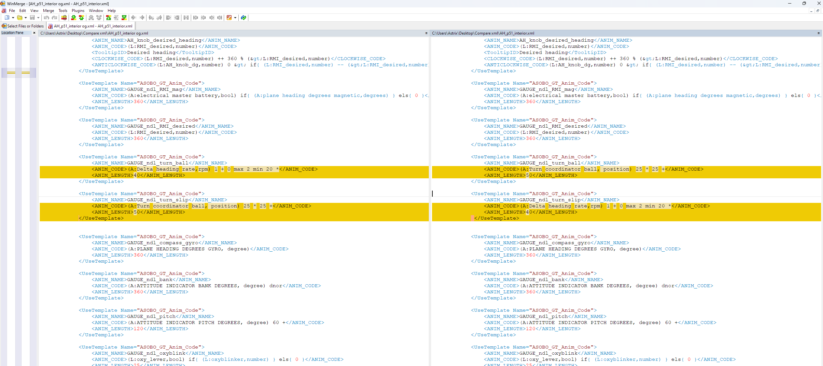Go to last difference icon
Viewport: 823px width, 366px height.
(x=124, y=18)
